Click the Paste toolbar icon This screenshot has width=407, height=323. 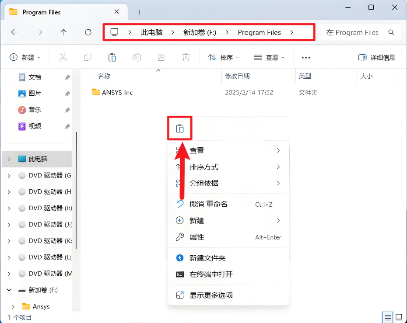tap(112, 57)
